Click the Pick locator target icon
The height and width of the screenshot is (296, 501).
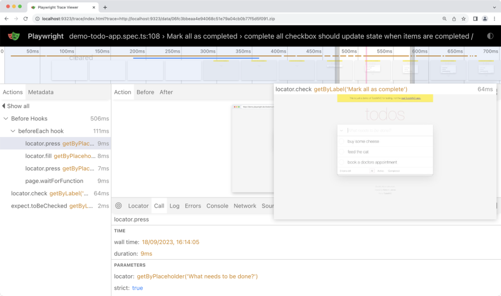(119, 206)
